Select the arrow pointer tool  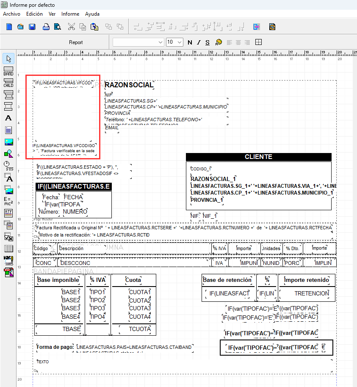coord(8,58)
